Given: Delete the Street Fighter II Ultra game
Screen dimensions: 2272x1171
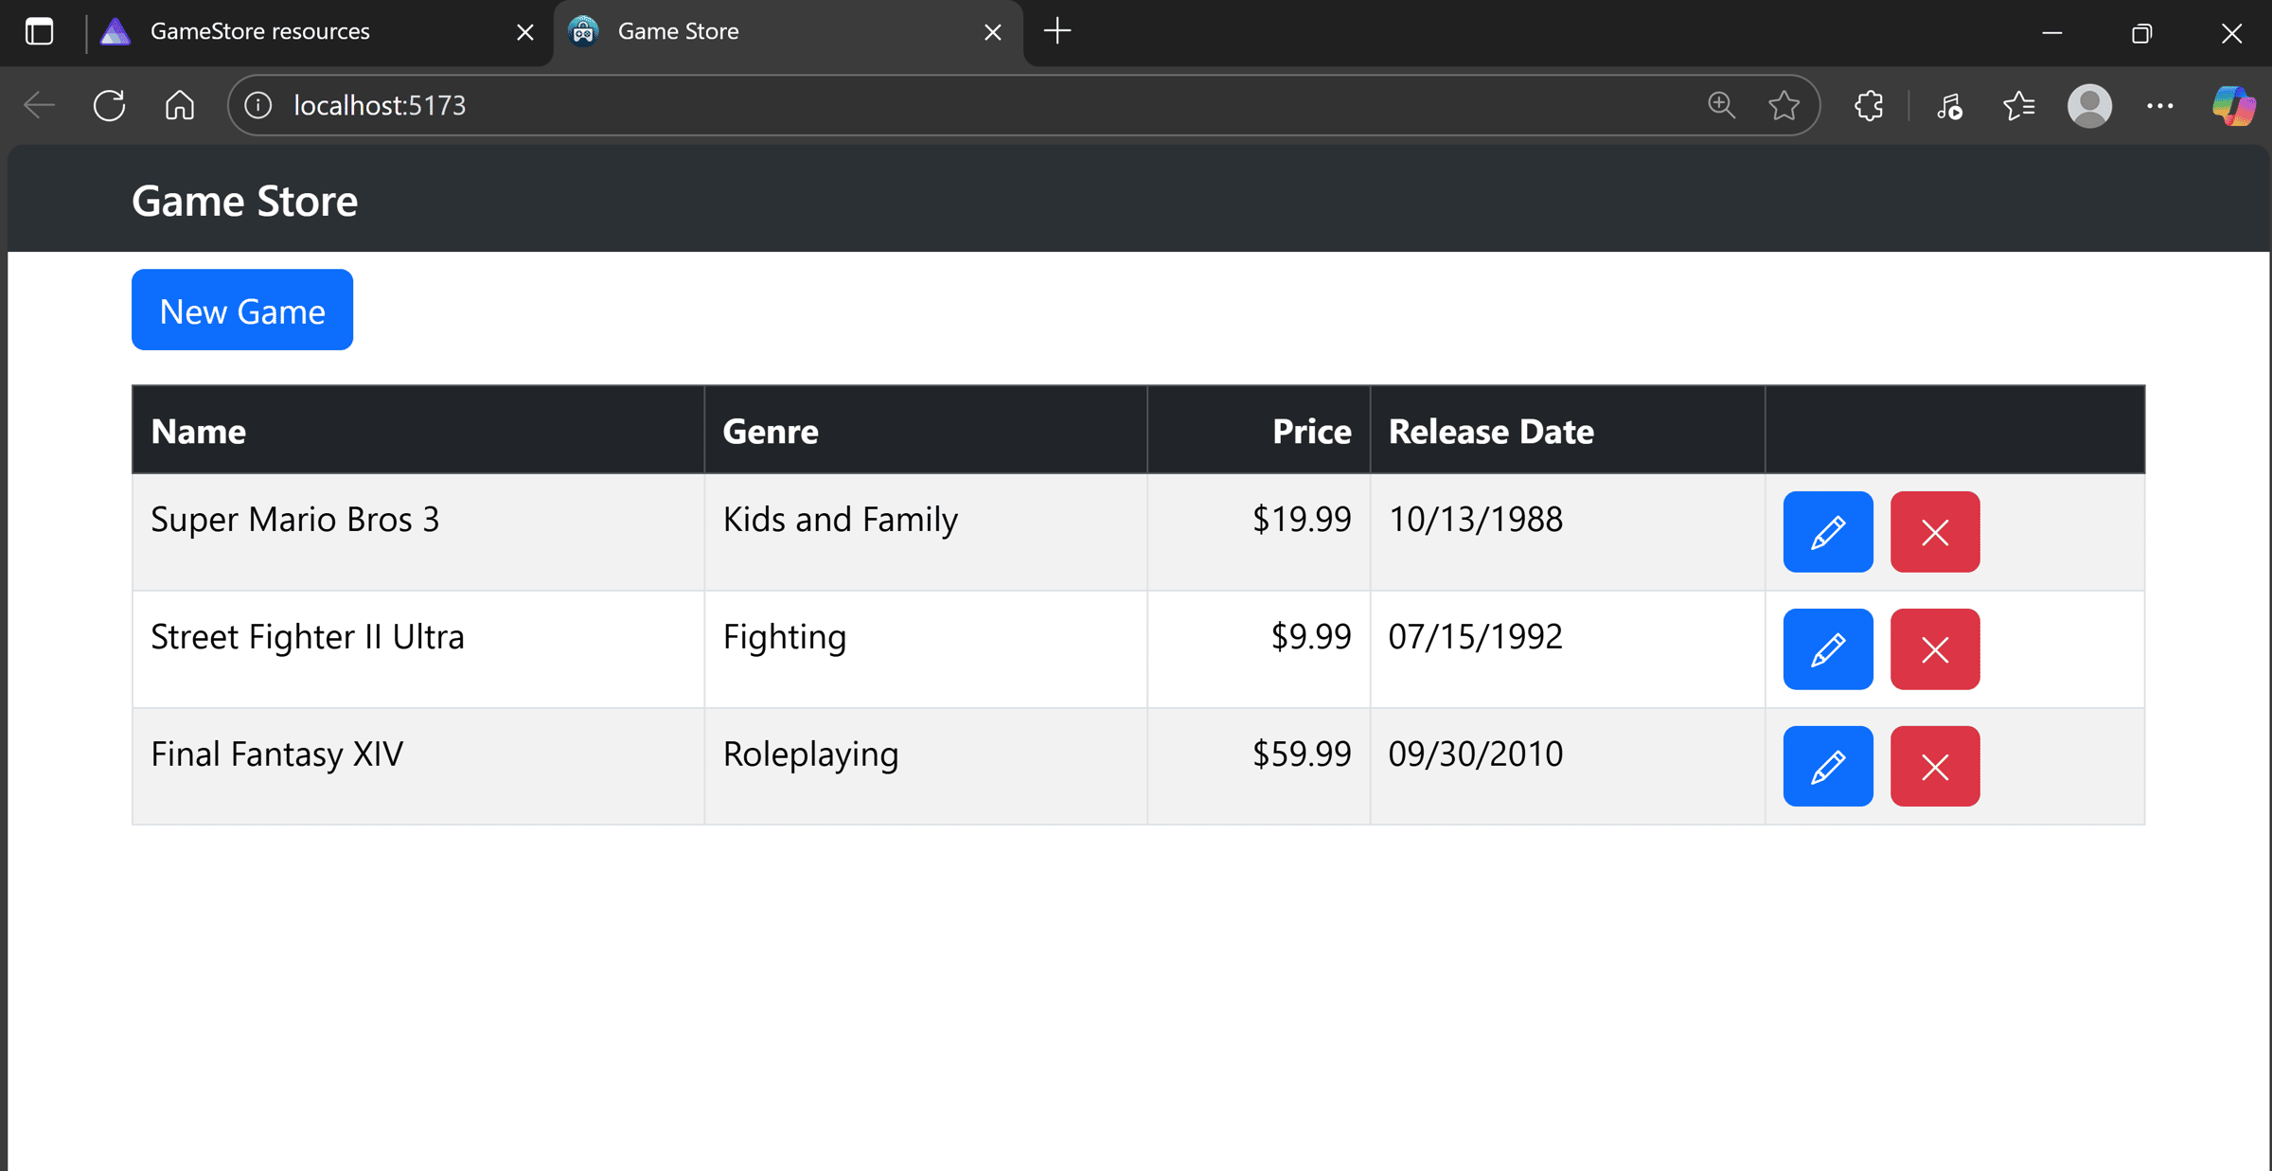Looking at the screenshot, I should 1934,648.
